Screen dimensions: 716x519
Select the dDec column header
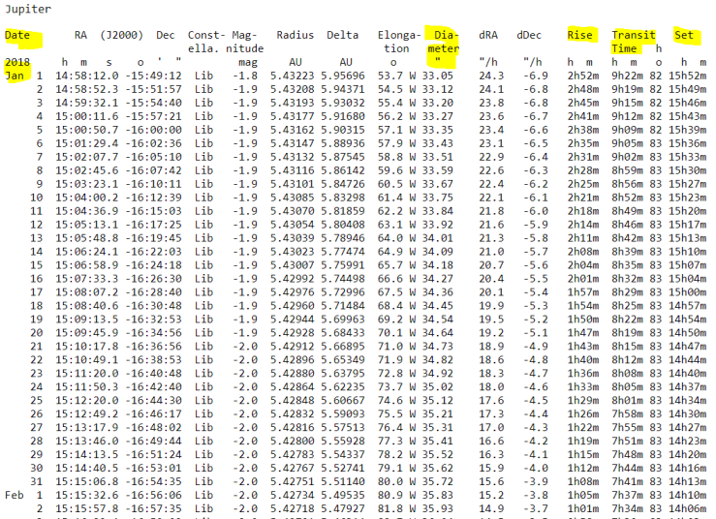(529, 35)
